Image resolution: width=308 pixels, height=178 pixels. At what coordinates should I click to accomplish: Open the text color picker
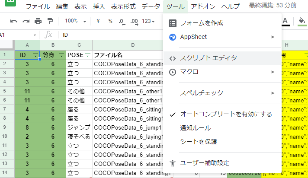point(285,21)
